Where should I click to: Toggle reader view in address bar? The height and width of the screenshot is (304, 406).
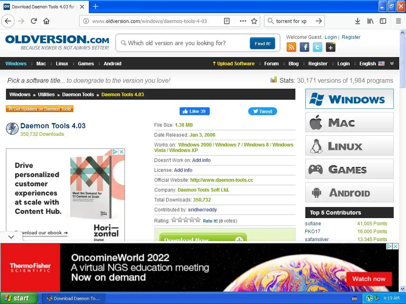tap(227, 21)
